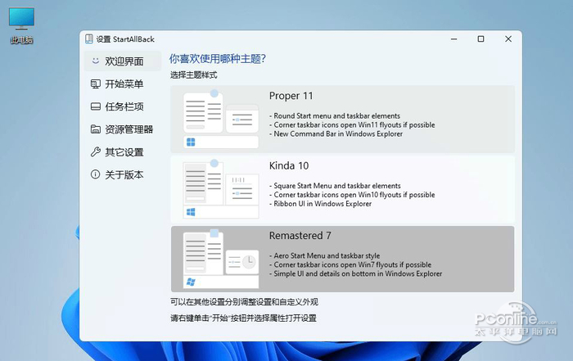Choose the Remastered 7 theme preview thumbnail
The width and height of the screenshot is (573, 361).
[x=221, y=259]
